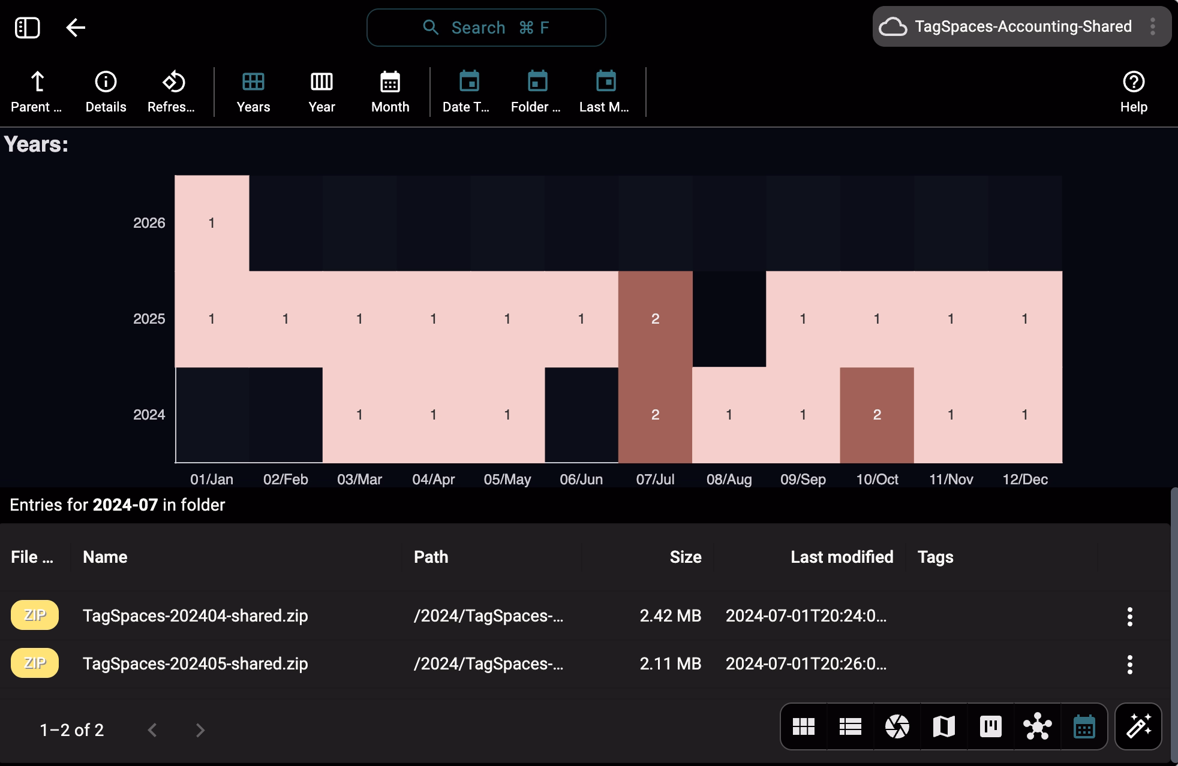Open the Help icon
The width and height of the screenshot is (1178, 766).
[1133, 91]
